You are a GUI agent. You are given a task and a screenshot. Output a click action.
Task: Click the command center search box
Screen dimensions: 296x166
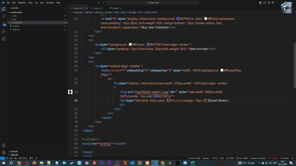click(x=153, y=3)
